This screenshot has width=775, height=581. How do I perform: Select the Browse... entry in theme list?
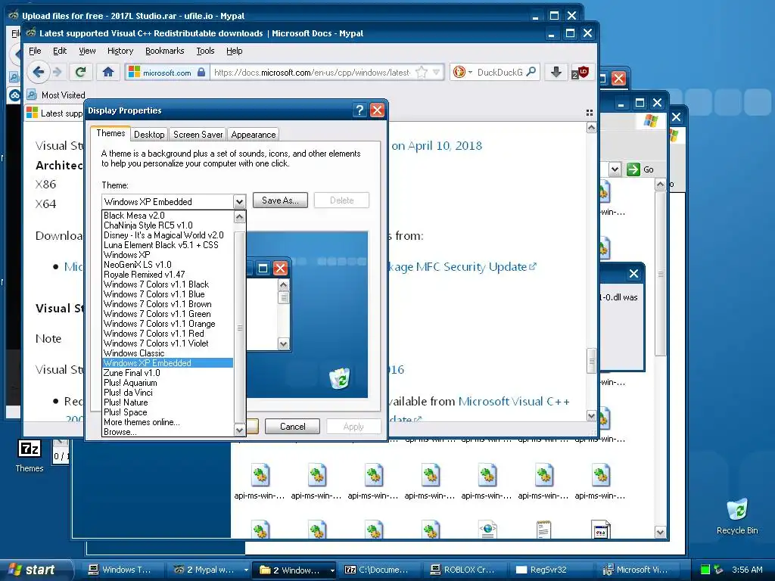pos(167,432)
